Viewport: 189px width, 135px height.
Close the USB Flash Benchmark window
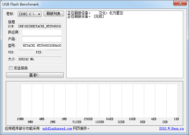tap(180, 3)
